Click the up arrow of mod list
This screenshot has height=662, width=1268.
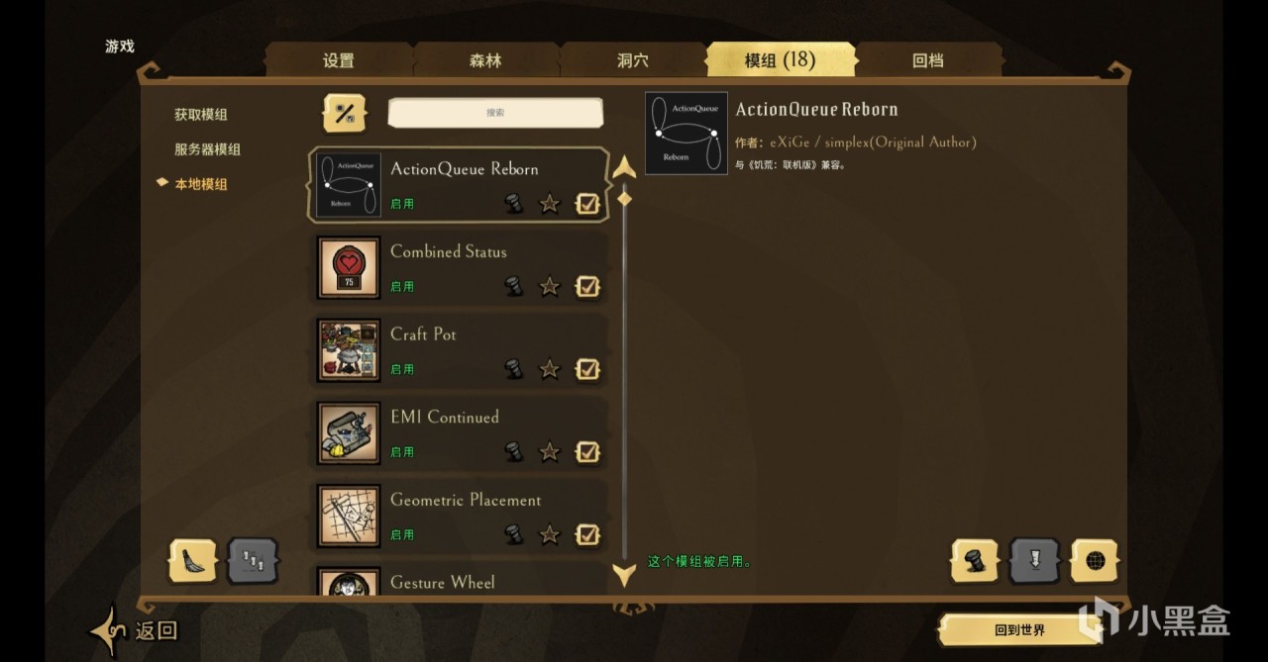click(x=624, y=166)
